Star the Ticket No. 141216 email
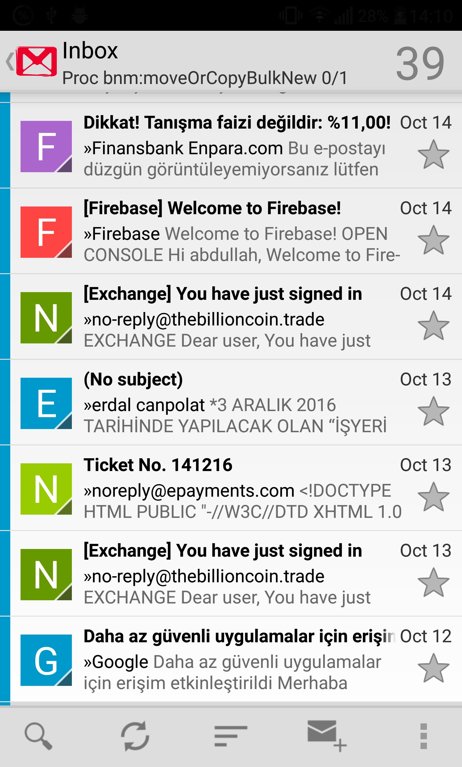The image size is (462, 767). click(x=433, y=497)
